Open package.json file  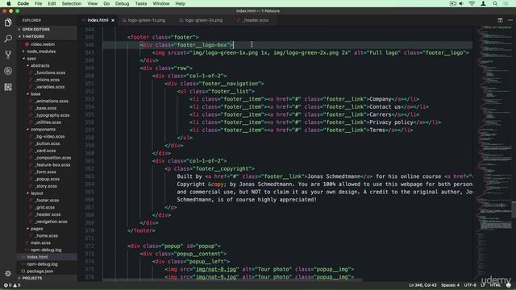click(40, 271)
